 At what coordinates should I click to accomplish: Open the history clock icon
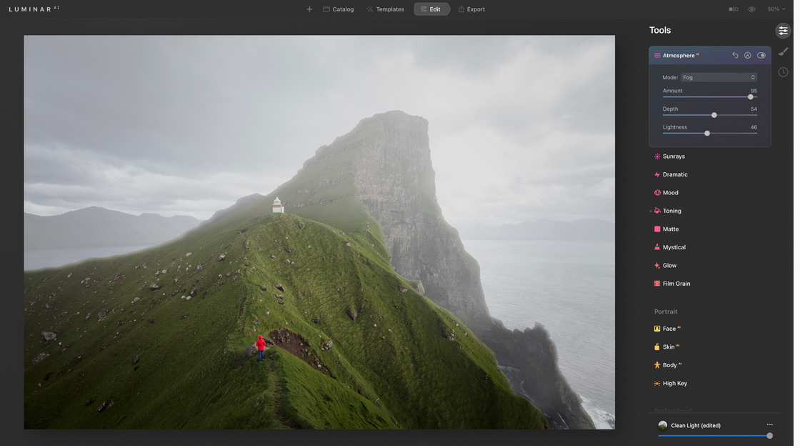tap(783, 72)
